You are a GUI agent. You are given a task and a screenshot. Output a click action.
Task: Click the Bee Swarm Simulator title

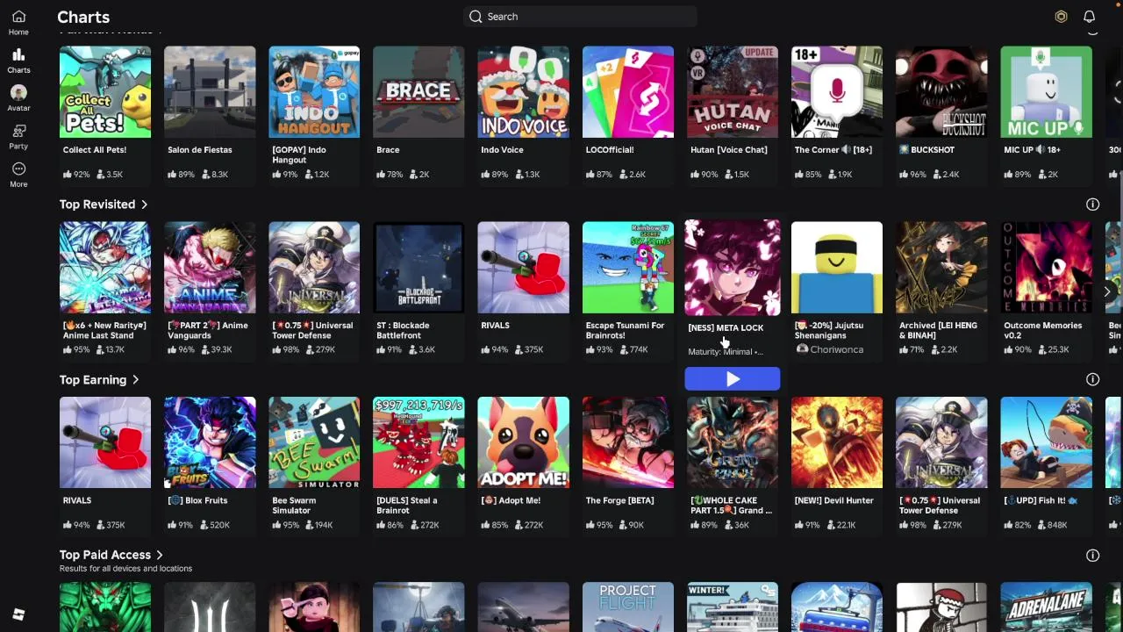point(294,506)
